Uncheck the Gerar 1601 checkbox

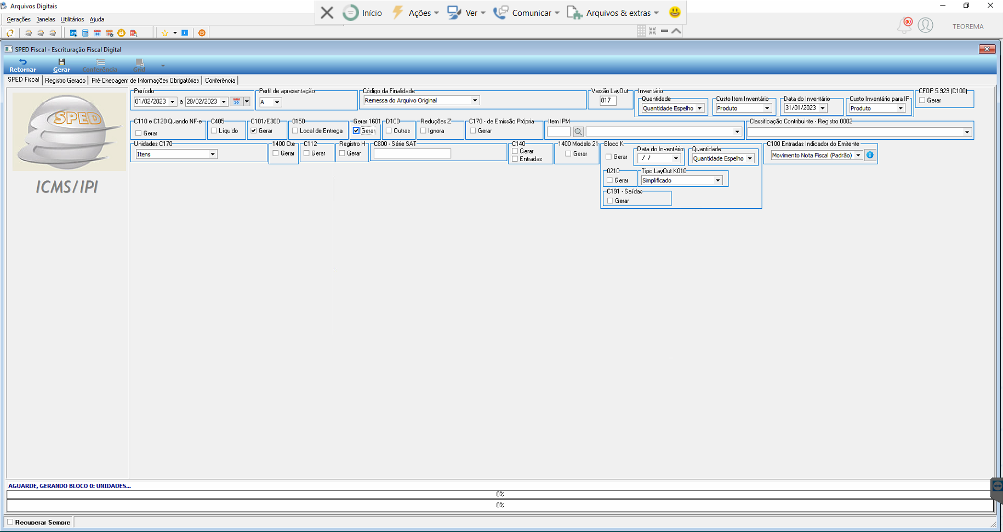356,131
